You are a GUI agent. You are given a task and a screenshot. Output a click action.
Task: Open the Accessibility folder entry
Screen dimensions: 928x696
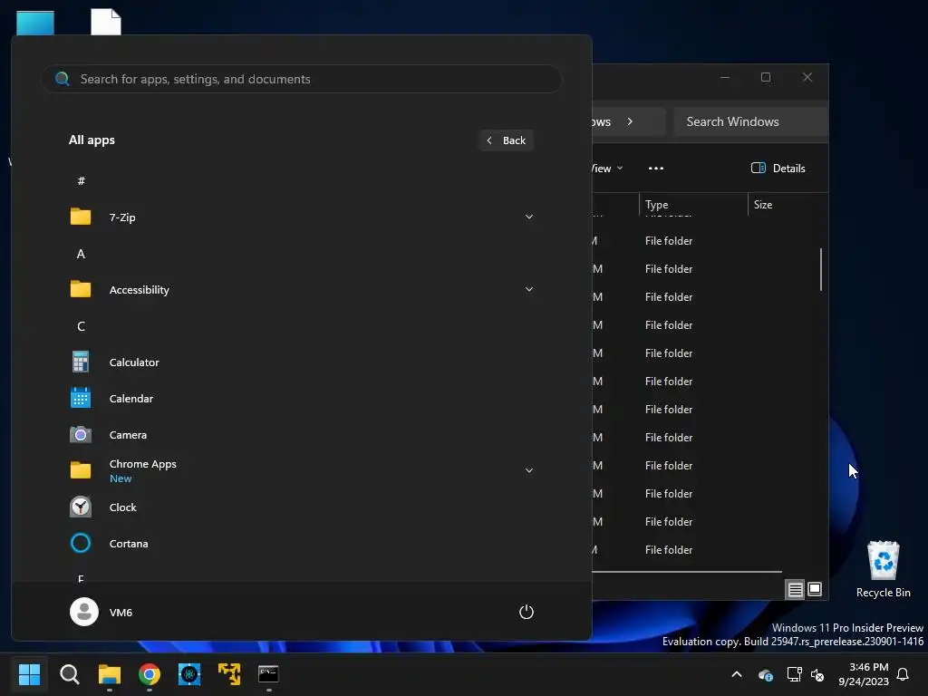[x=301, y=289]
